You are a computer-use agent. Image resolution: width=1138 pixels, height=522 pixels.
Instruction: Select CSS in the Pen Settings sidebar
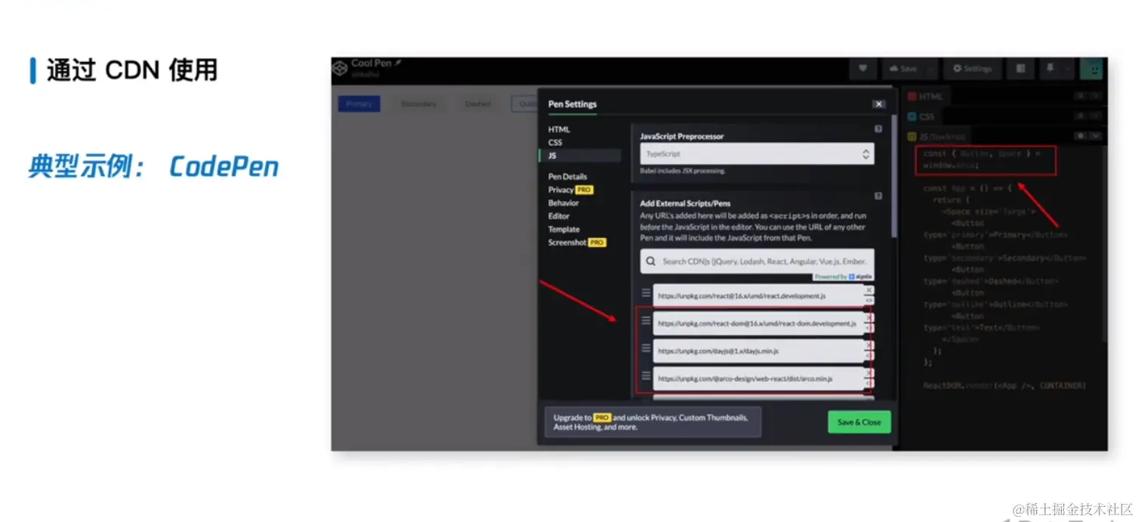tap(555, 143)
